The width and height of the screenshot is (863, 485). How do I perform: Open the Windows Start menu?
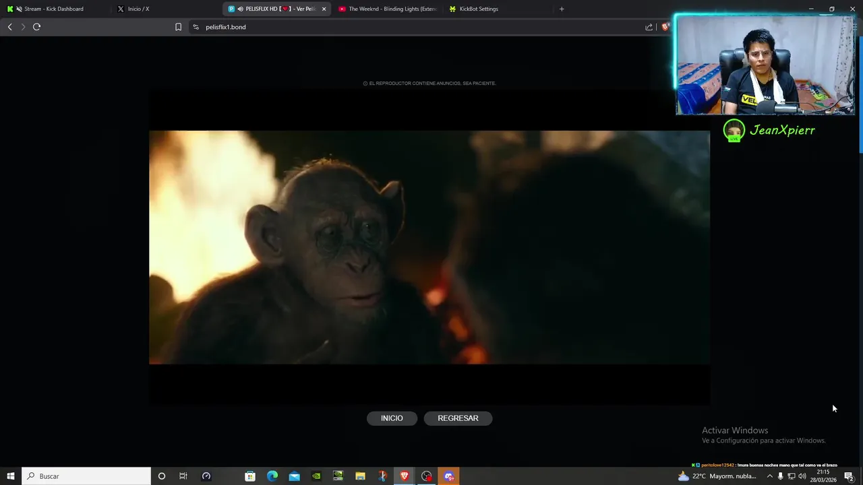point(11,476)
